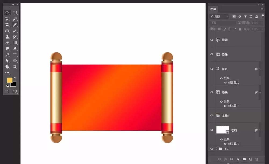Click the create new layer button
Viewport: 269px width, 164px height.
click(250, 159)
